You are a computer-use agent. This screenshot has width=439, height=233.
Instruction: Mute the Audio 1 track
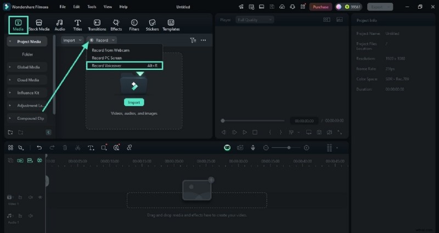pos(31,215)
